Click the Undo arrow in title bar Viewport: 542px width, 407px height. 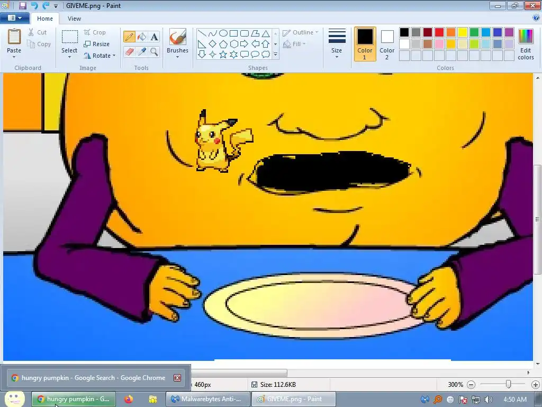34,6
